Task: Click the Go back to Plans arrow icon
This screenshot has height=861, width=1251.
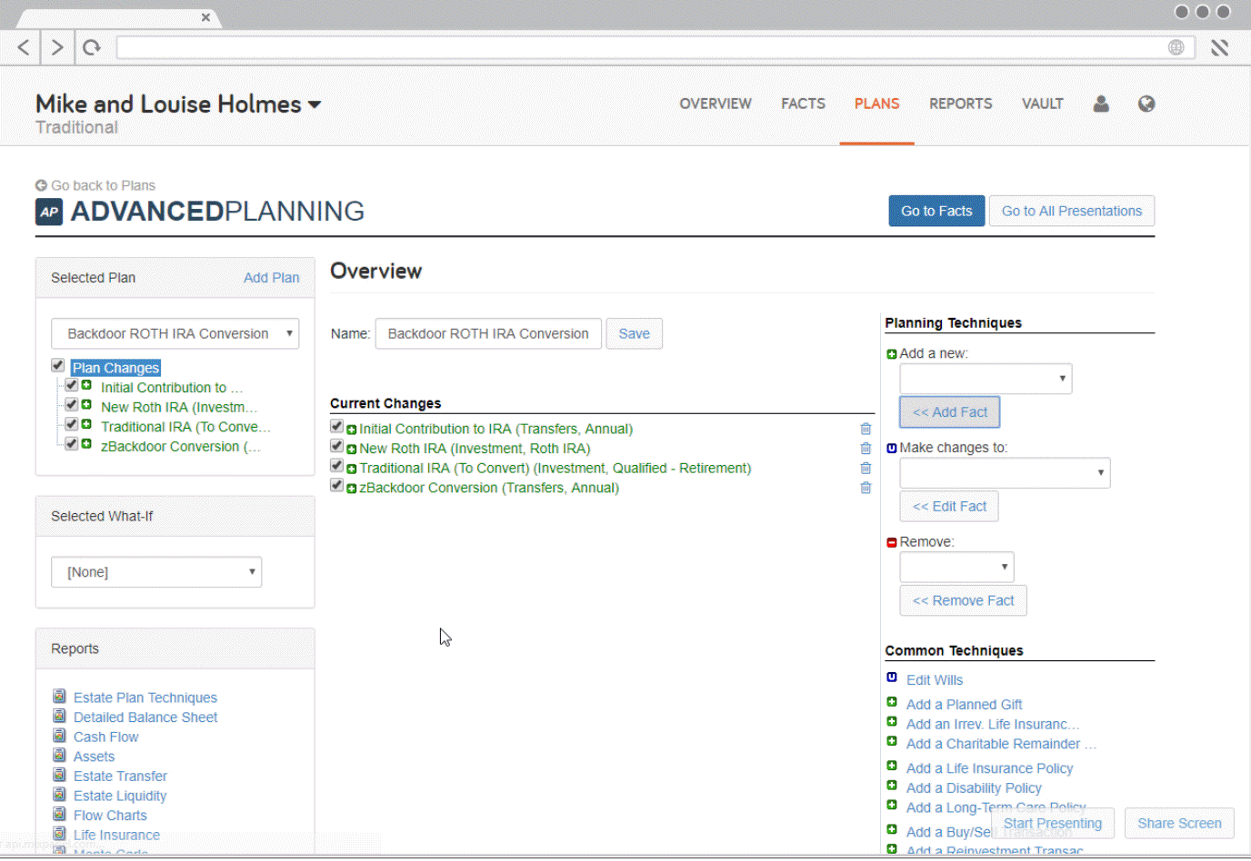Action: pos(41,185)
